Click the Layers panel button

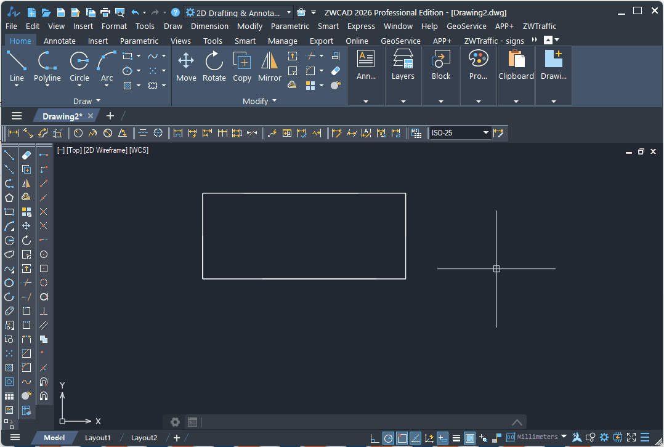point(403,65)
